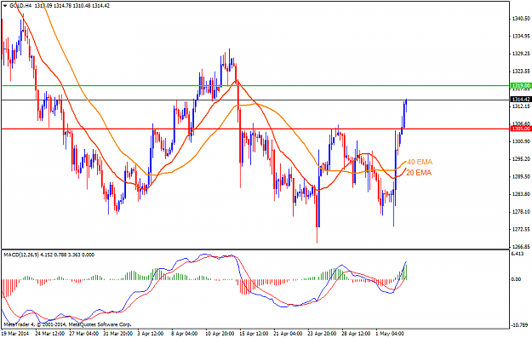Click the red 1305.00 price tag
The height and width of the screenshot is (338, 532).
coord(521,129)
